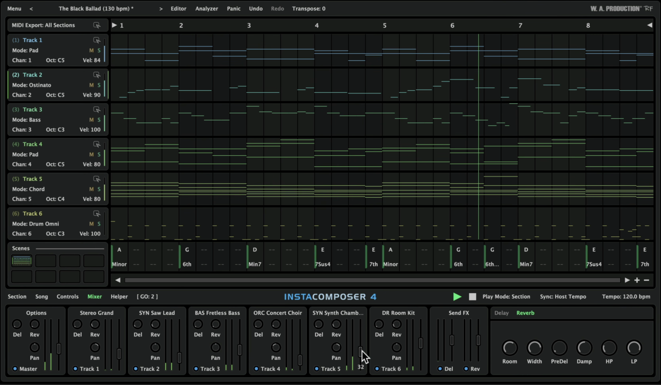Image resolution: width=661 pixels, height=385 pixels.
Task: Click the Panic button
Action: point(234,9)
